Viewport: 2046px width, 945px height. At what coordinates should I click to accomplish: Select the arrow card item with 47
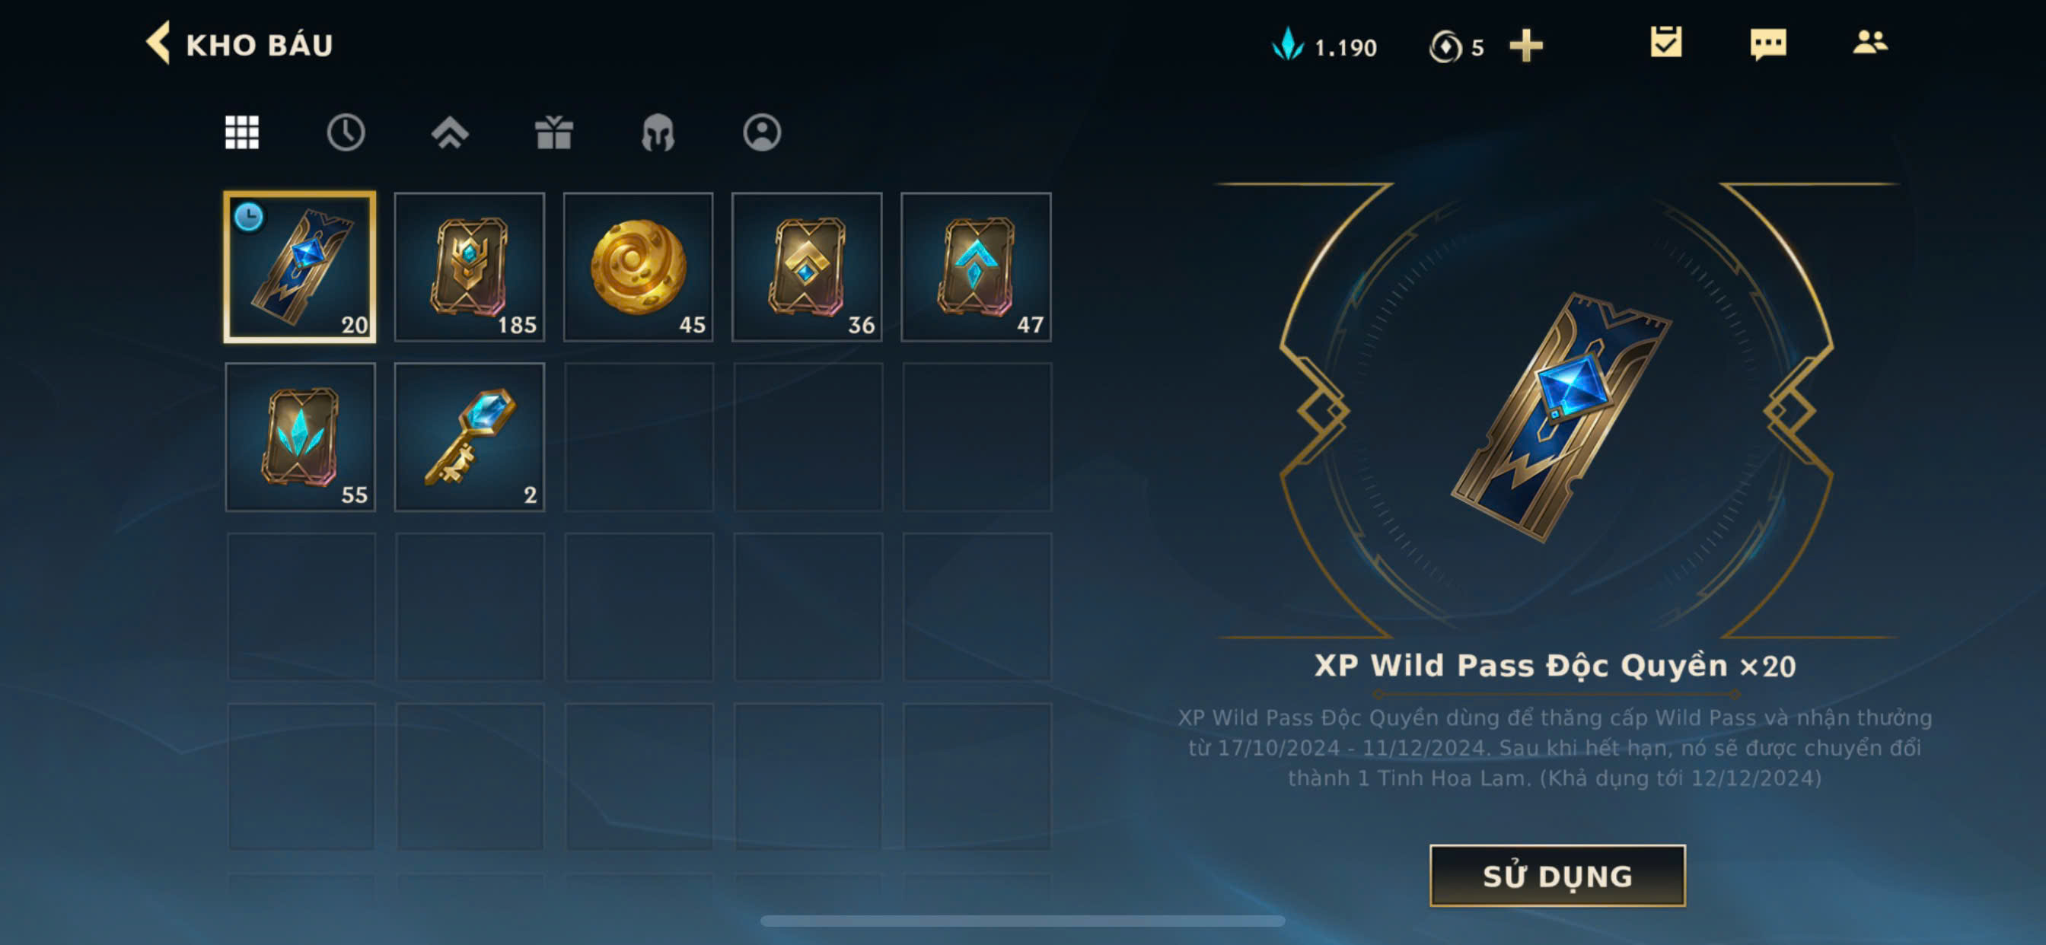976,267
